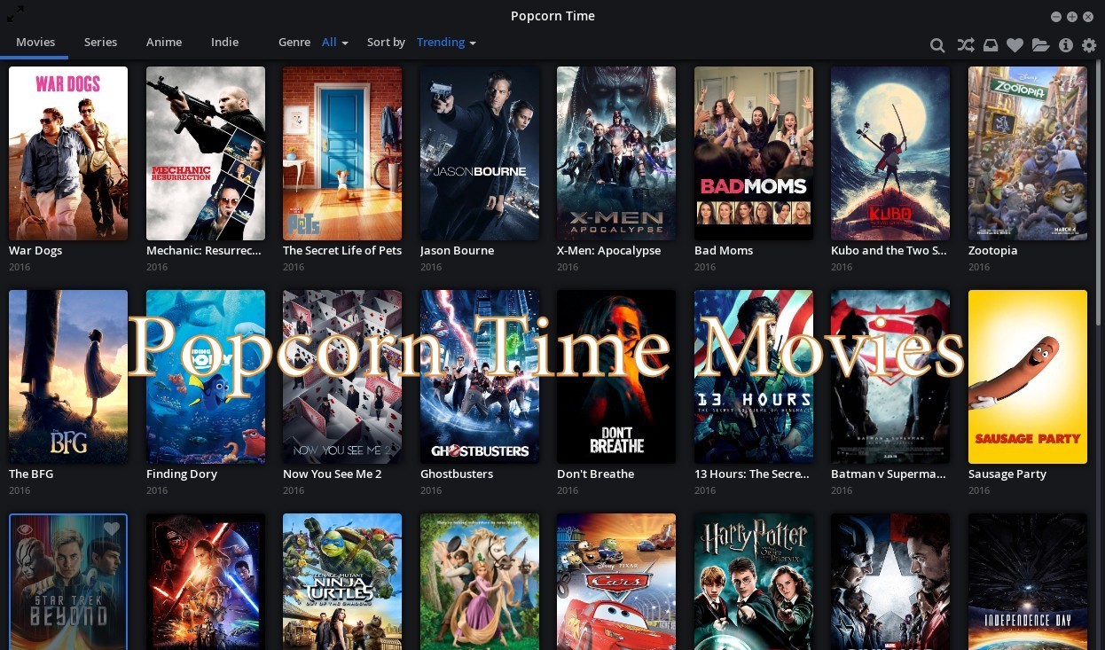The width and height of the screenshot is (1105, 650).
Task: Open the Cars poster
Action: pyautogui.click(x=616, y=582)
